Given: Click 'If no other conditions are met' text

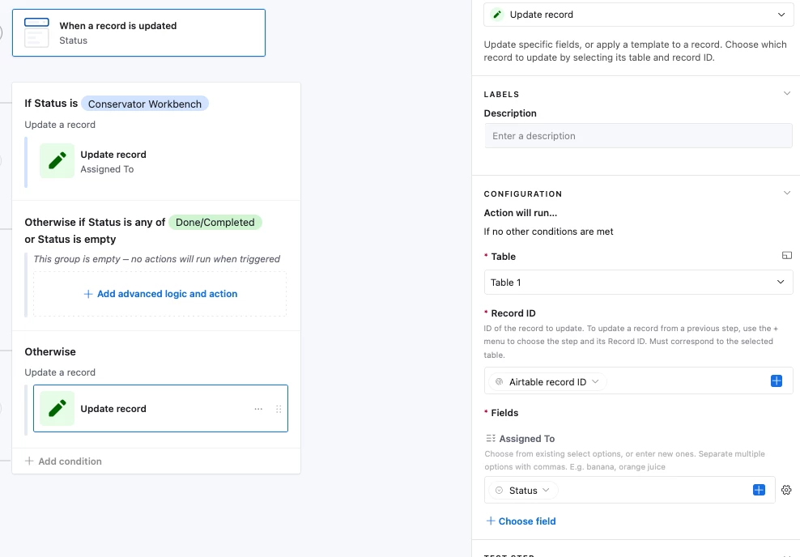Looking at the screenshot, I should point(548,232).
